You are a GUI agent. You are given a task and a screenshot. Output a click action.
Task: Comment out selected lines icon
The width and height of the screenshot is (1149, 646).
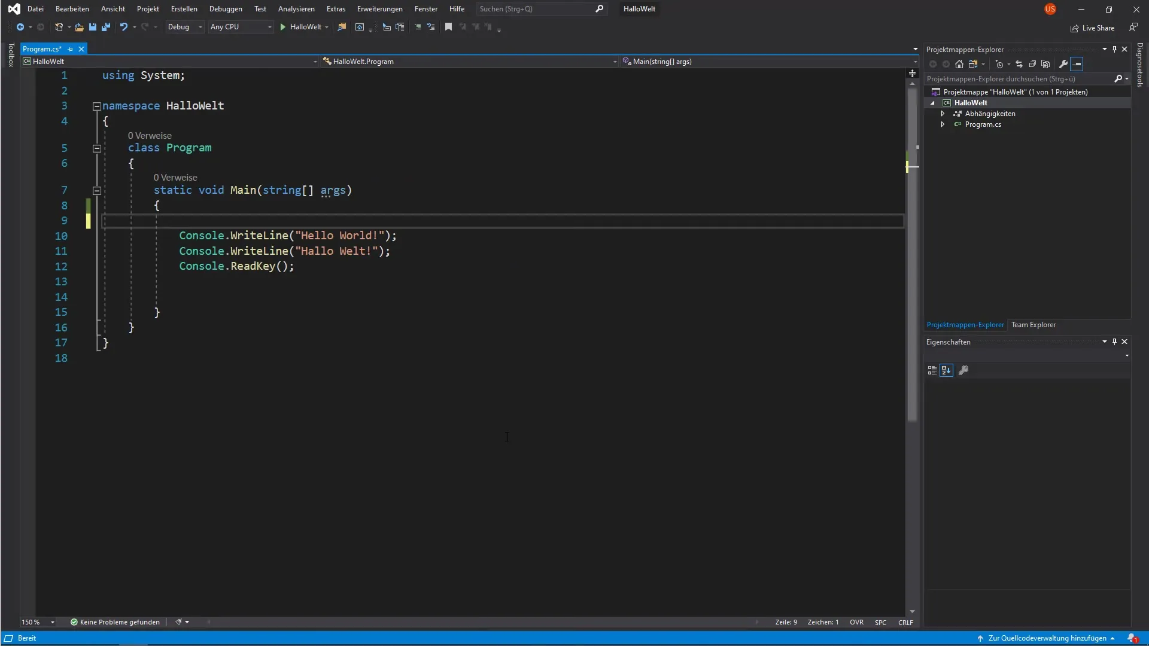click(418, 27)
